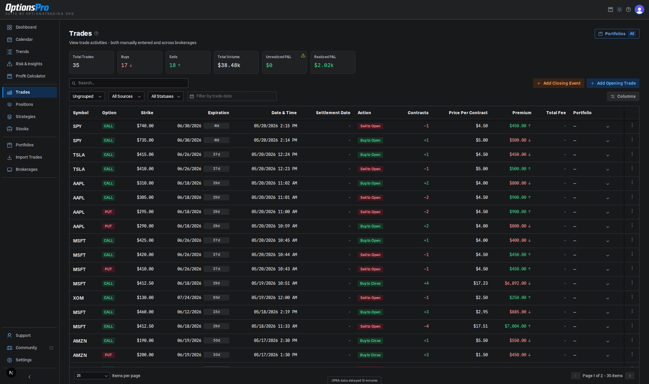Open items per page dropdown
The image size is (649, 384).
[92, 376]
